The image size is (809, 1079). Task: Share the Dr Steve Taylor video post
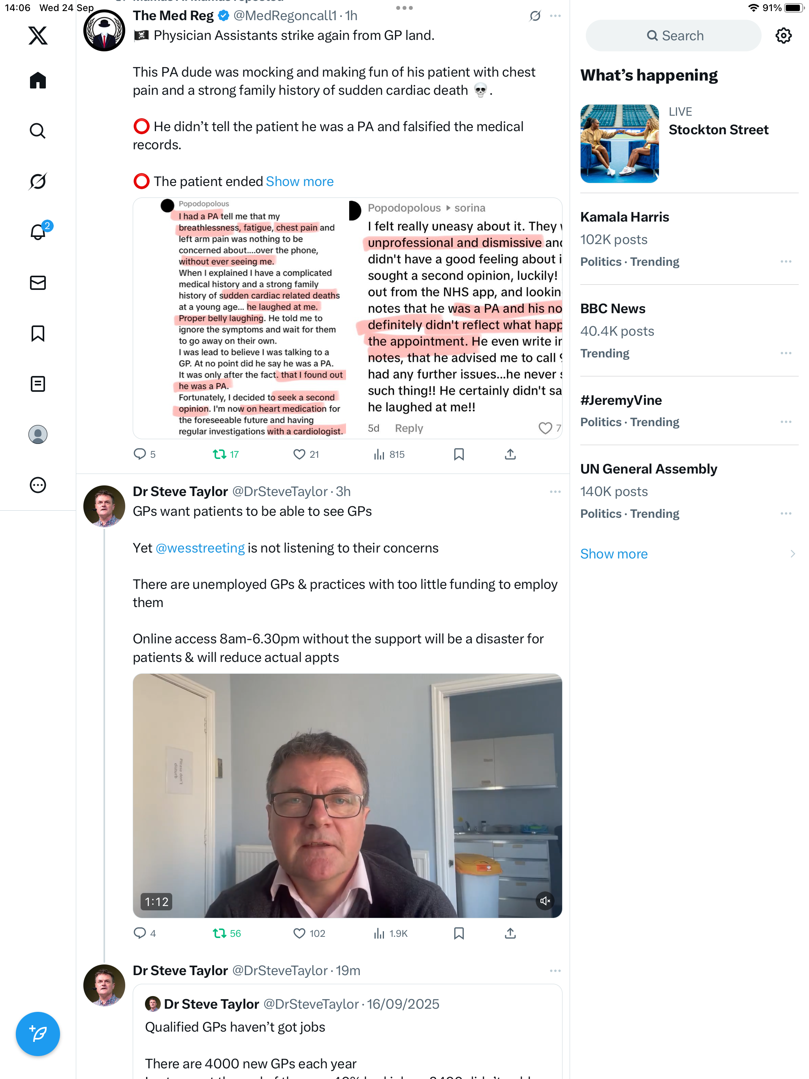point(510,934)
